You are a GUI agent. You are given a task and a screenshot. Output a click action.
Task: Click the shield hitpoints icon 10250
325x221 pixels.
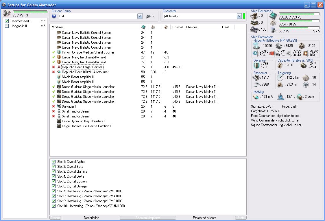[256, 46]
